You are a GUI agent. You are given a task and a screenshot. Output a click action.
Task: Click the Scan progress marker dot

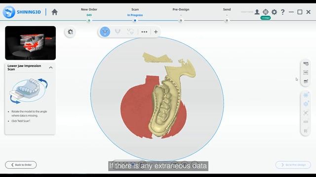135,21
